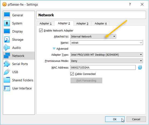Click the USB plug icon
Viewport: 149px width, 125px height.
coord(7,72)
